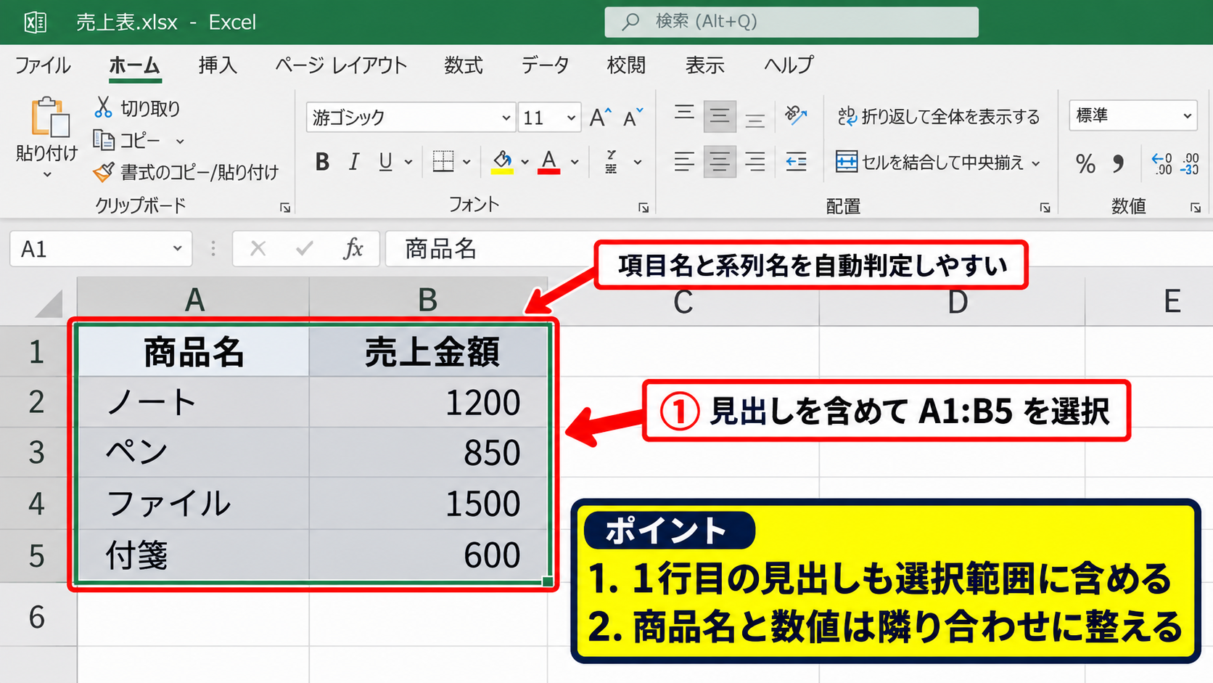Viewport: 1213px width, 683px height.
Task: Expand the コピー dropdown arrow
Action: [180, 141]
